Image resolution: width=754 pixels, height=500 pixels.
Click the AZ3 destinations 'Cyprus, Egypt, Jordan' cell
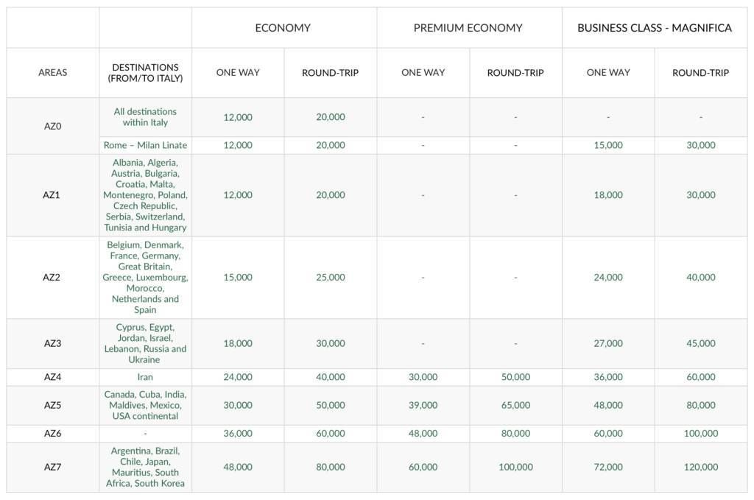[x=145, y=343]
